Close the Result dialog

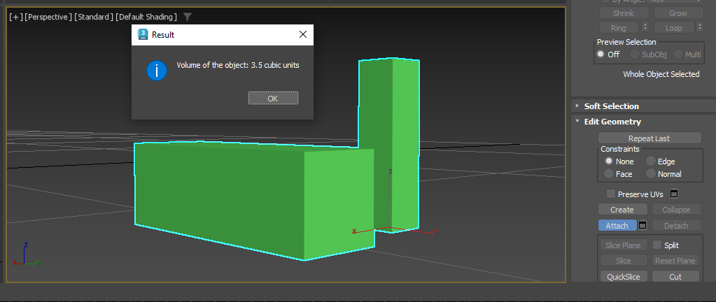click(x=303, y=35)
